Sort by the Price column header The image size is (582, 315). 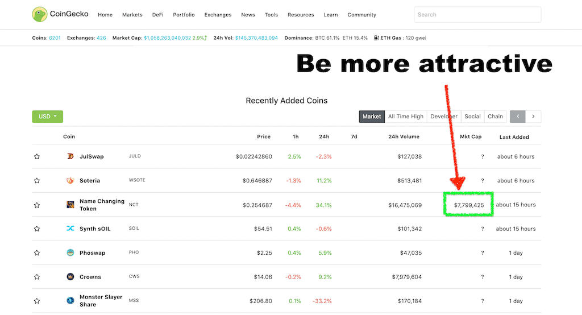(x=264, y=136)
